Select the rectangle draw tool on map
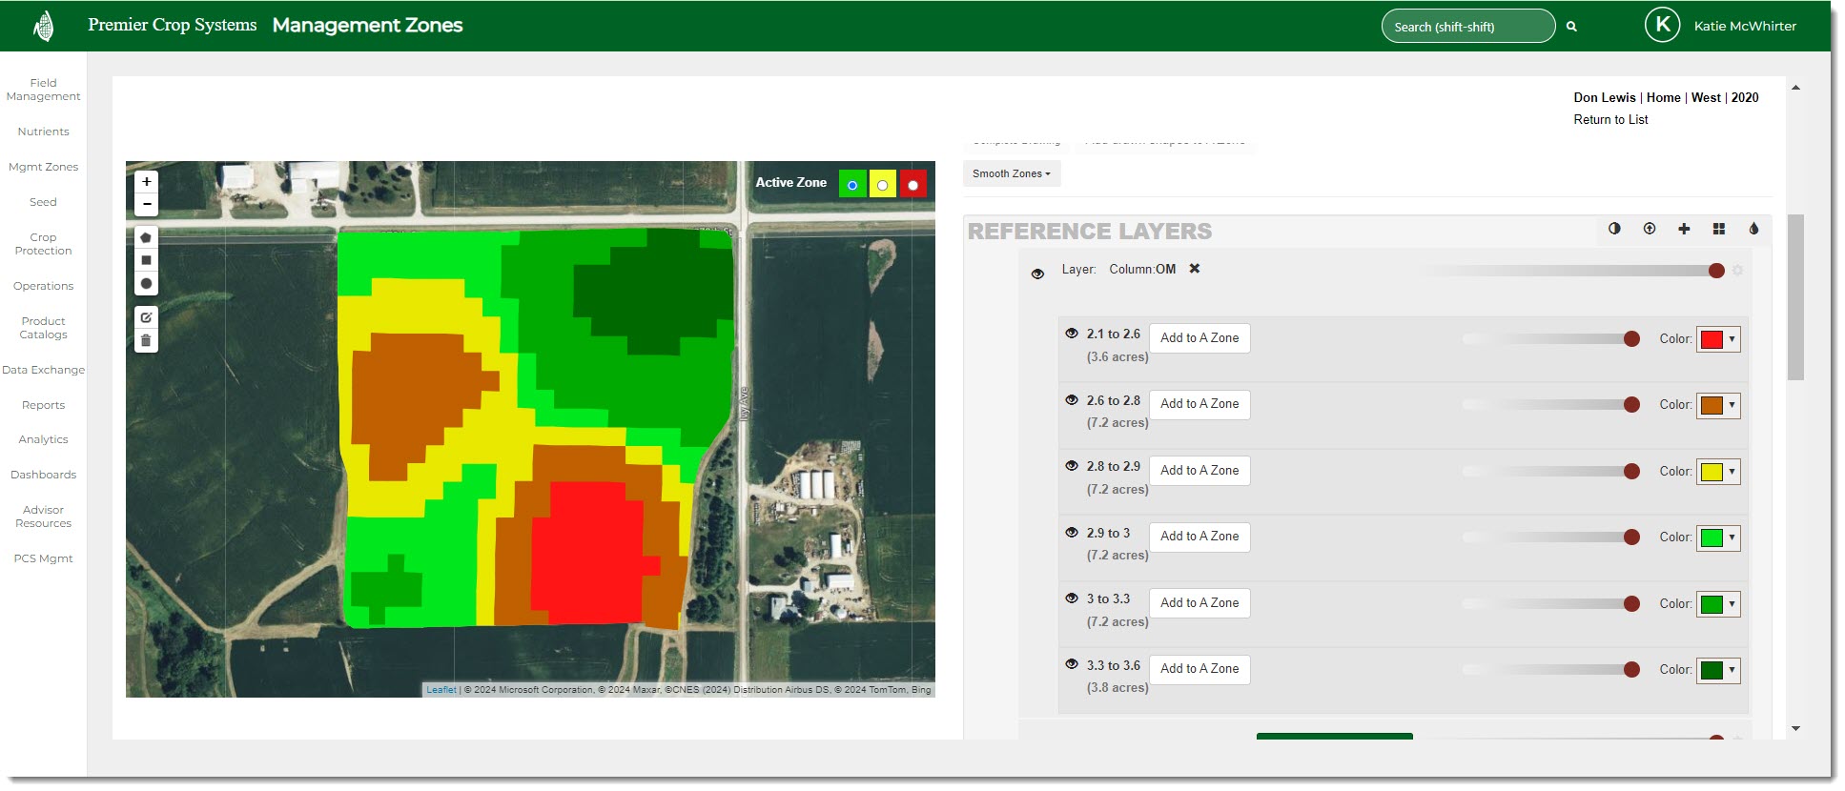 tap(146, 260)
